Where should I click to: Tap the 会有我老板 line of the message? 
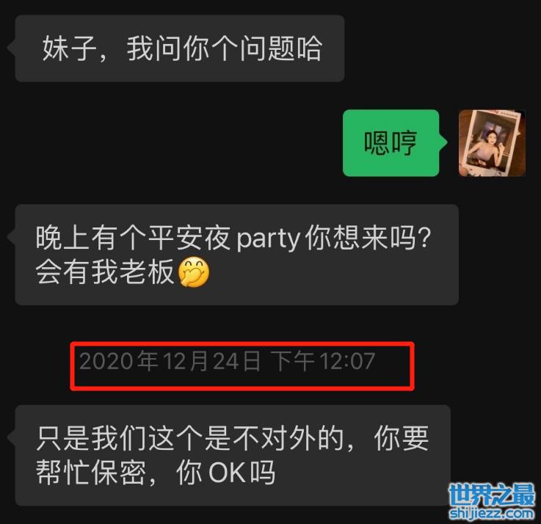click(104, 272)
